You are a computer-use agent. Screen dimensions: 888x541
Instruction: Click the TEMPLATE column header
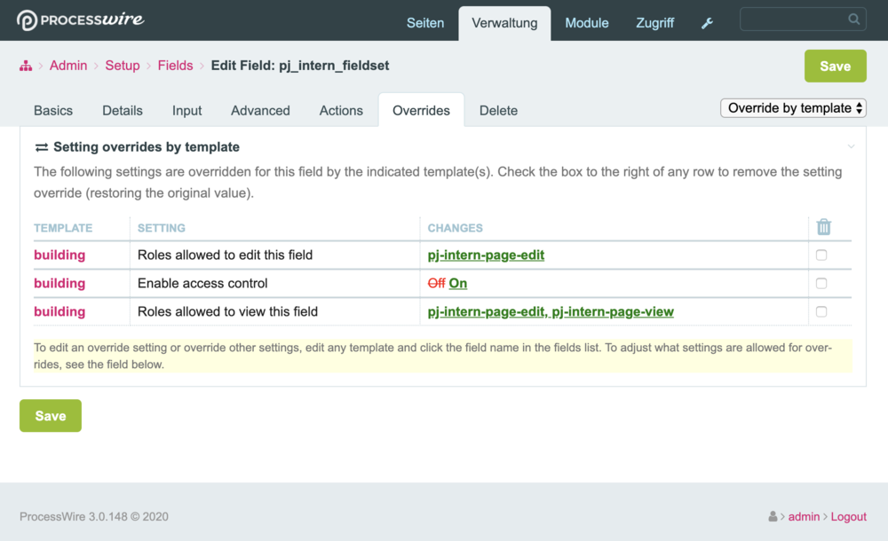63,228
